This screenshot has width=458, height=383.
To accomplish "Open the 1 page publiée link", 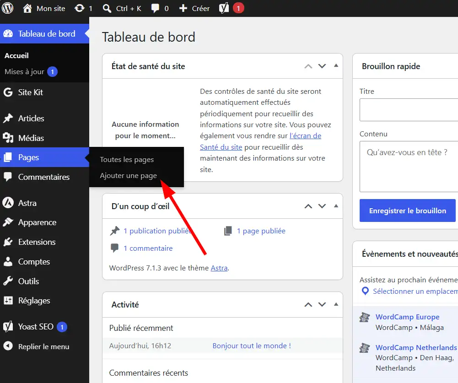I will pos(261,231).
